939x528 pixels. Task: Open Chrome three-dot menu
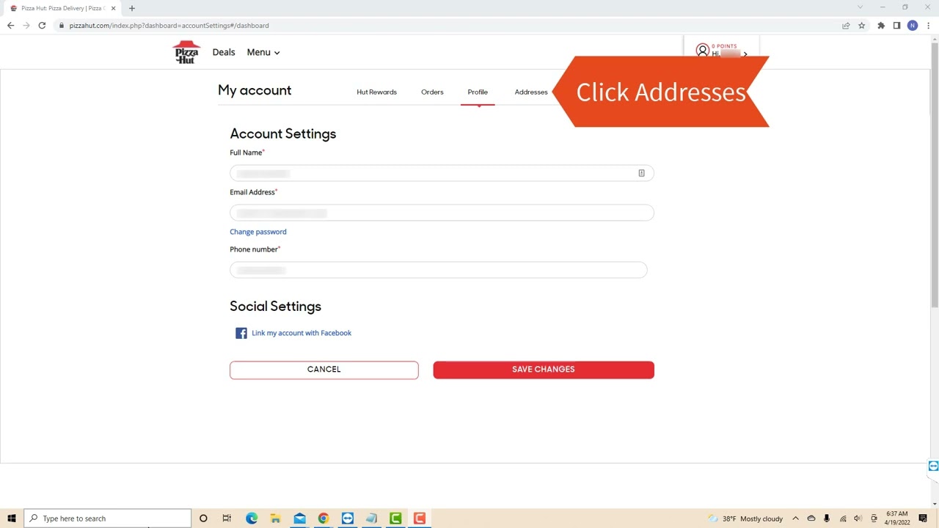(929, 25)
